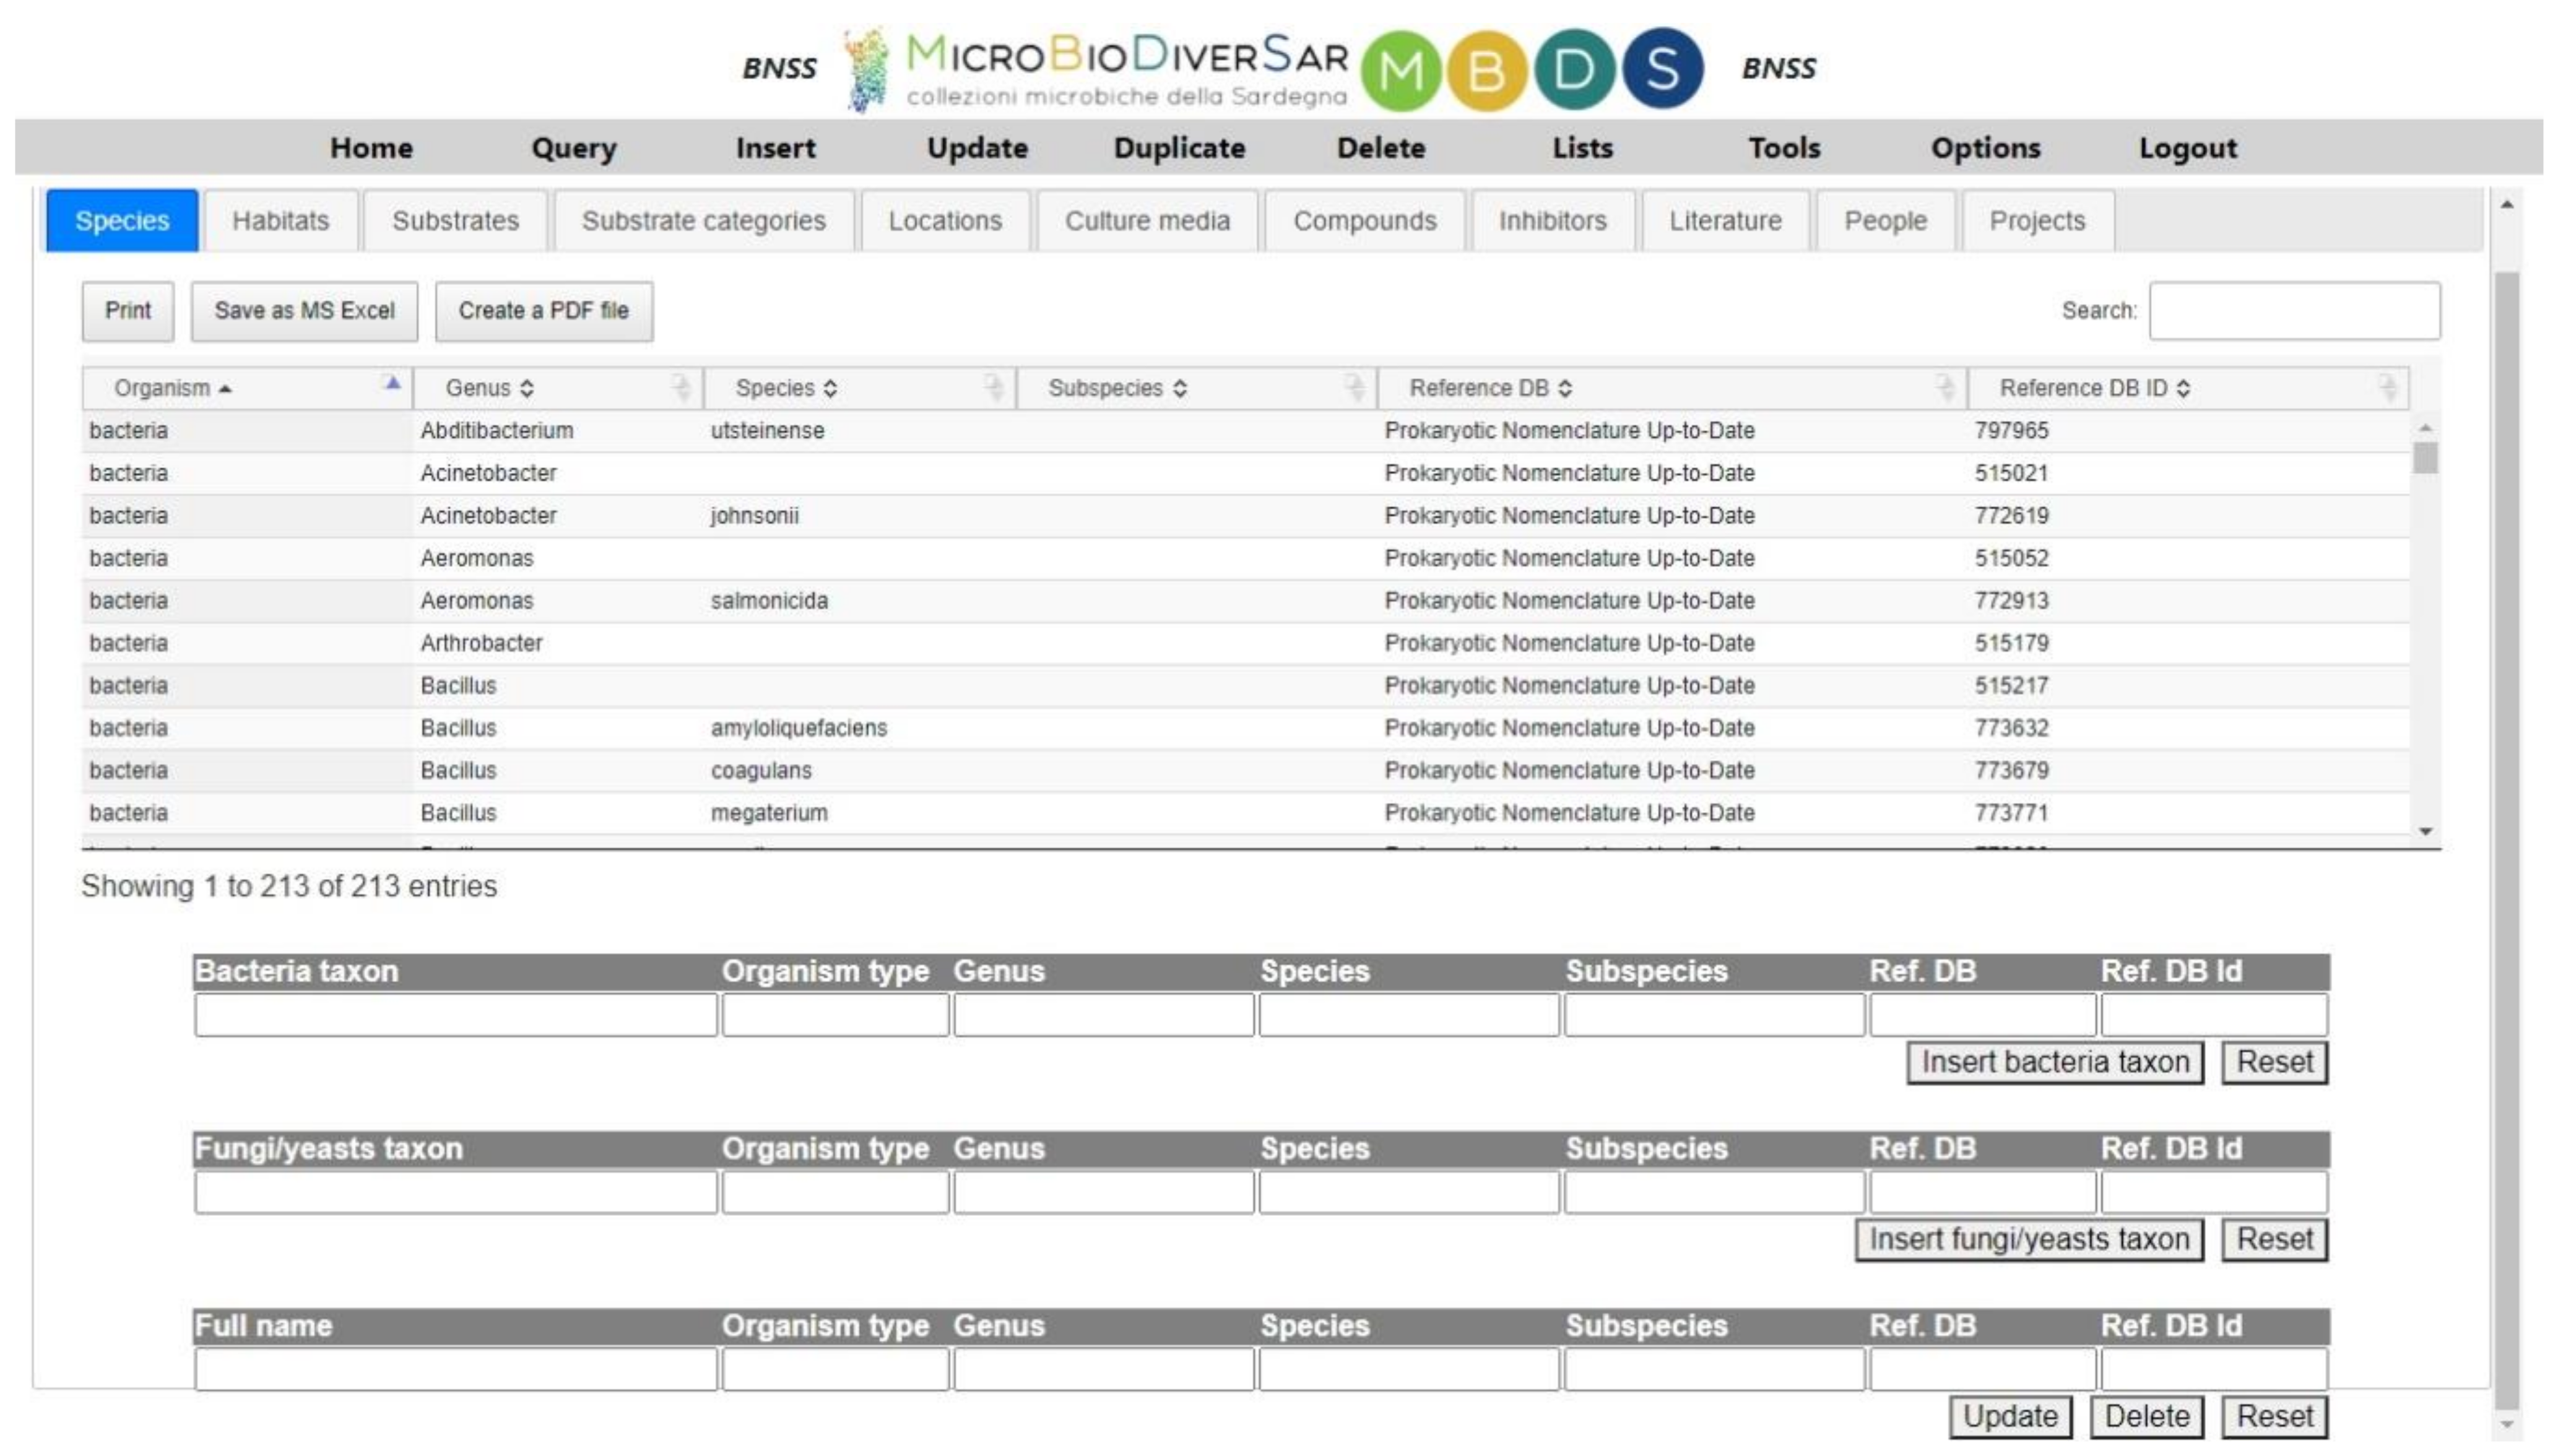The image size is (2558, 1456).
Task: Switch to the Culture media tab
Action: 1147,221
